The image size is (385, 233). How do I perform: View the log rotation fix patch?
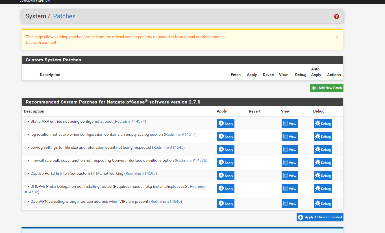290,137
